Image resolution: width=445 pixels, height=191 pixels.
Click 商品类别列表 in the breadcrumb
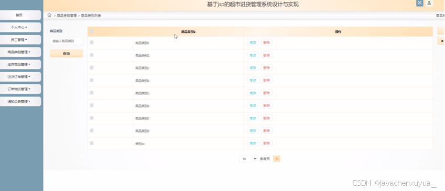(x=91, y=16)
